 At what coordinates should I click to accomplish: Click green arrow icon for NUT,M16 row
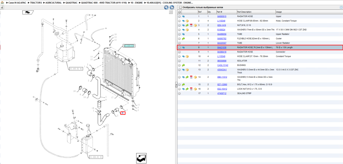187,25
